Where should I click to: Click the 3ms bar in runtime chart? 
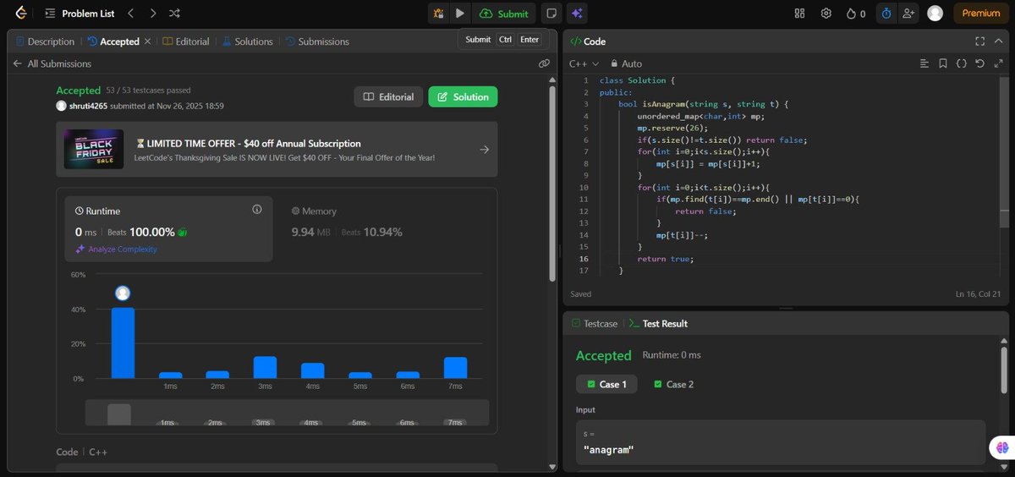[x=265, y=367]
